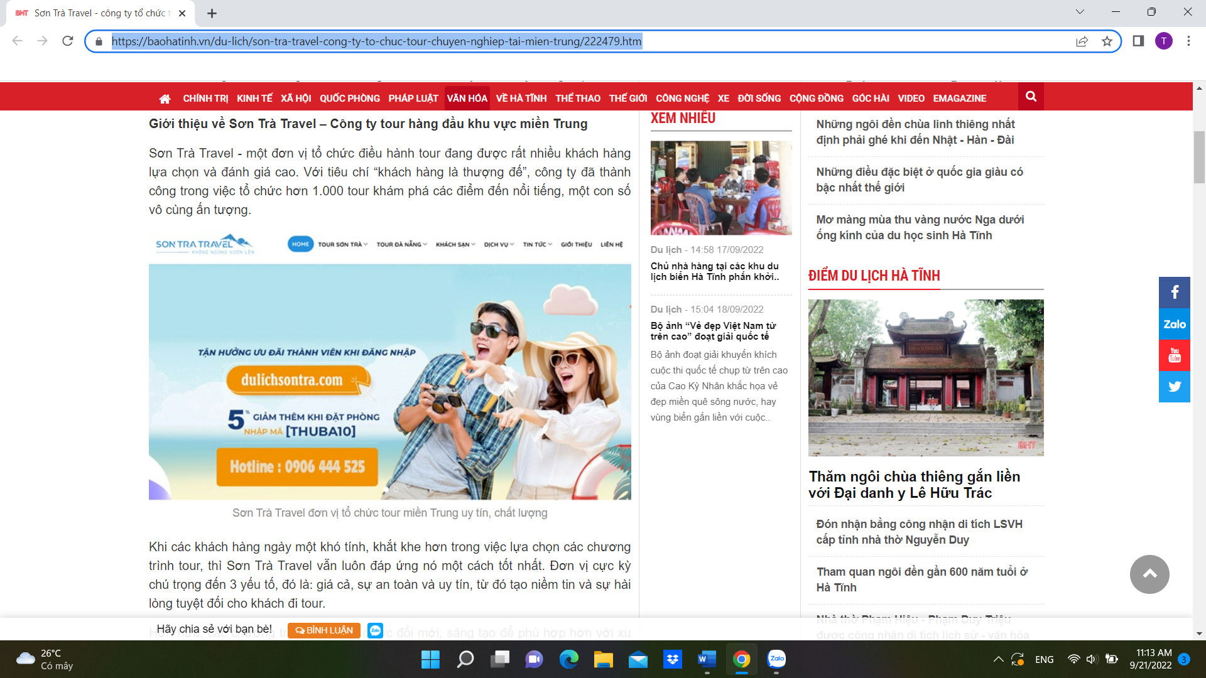Open Chrome side panel icon

point(1138,41)
